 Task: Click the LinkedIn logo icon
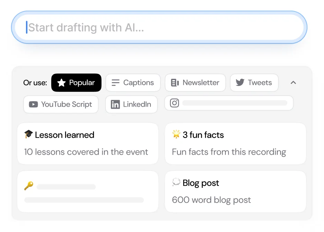click(115, 104)
